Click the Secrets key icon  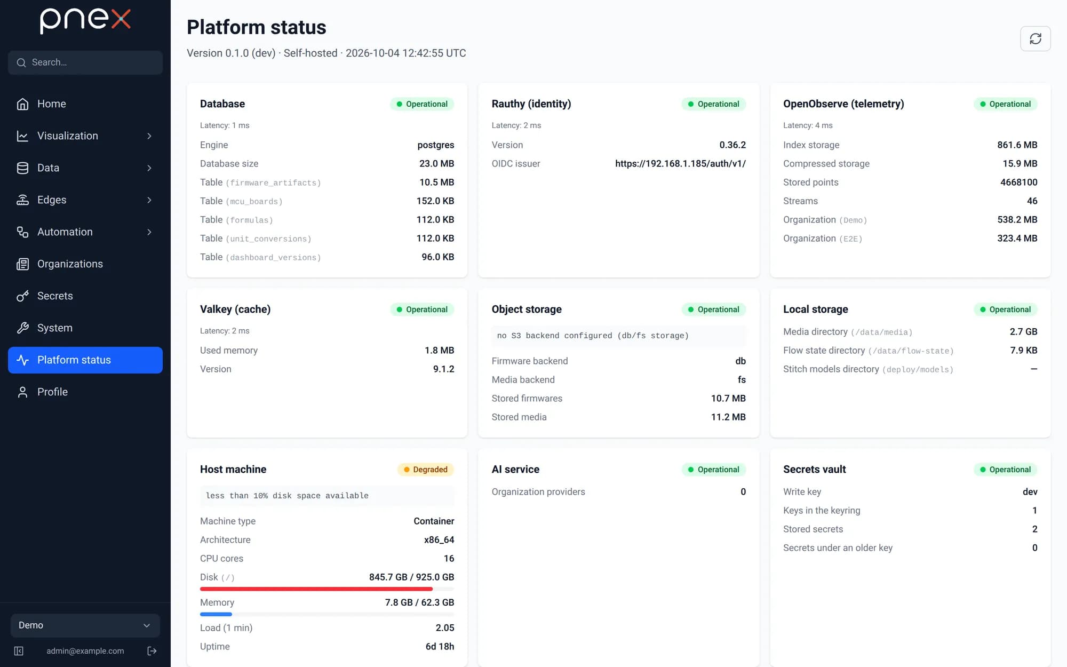pos(22,296)
